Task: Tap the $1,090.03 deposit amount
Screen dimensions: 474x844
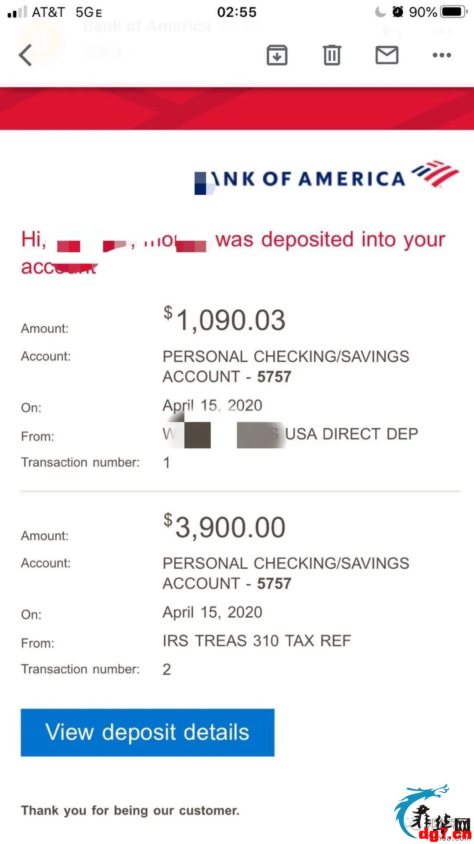Action: coord(224,320)
